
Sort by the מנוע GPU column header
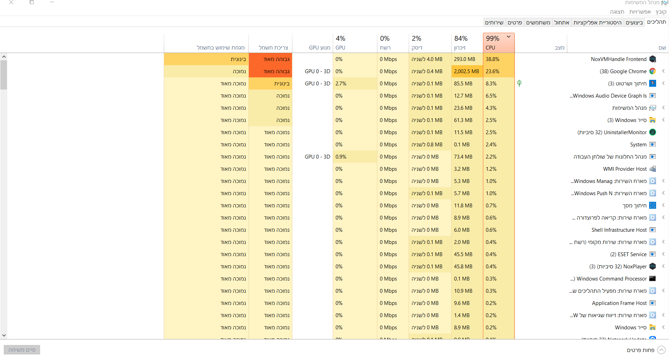pos(313,43)
